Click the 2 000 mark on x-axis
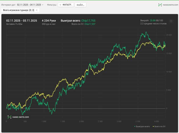 click(x=81, y=121)
